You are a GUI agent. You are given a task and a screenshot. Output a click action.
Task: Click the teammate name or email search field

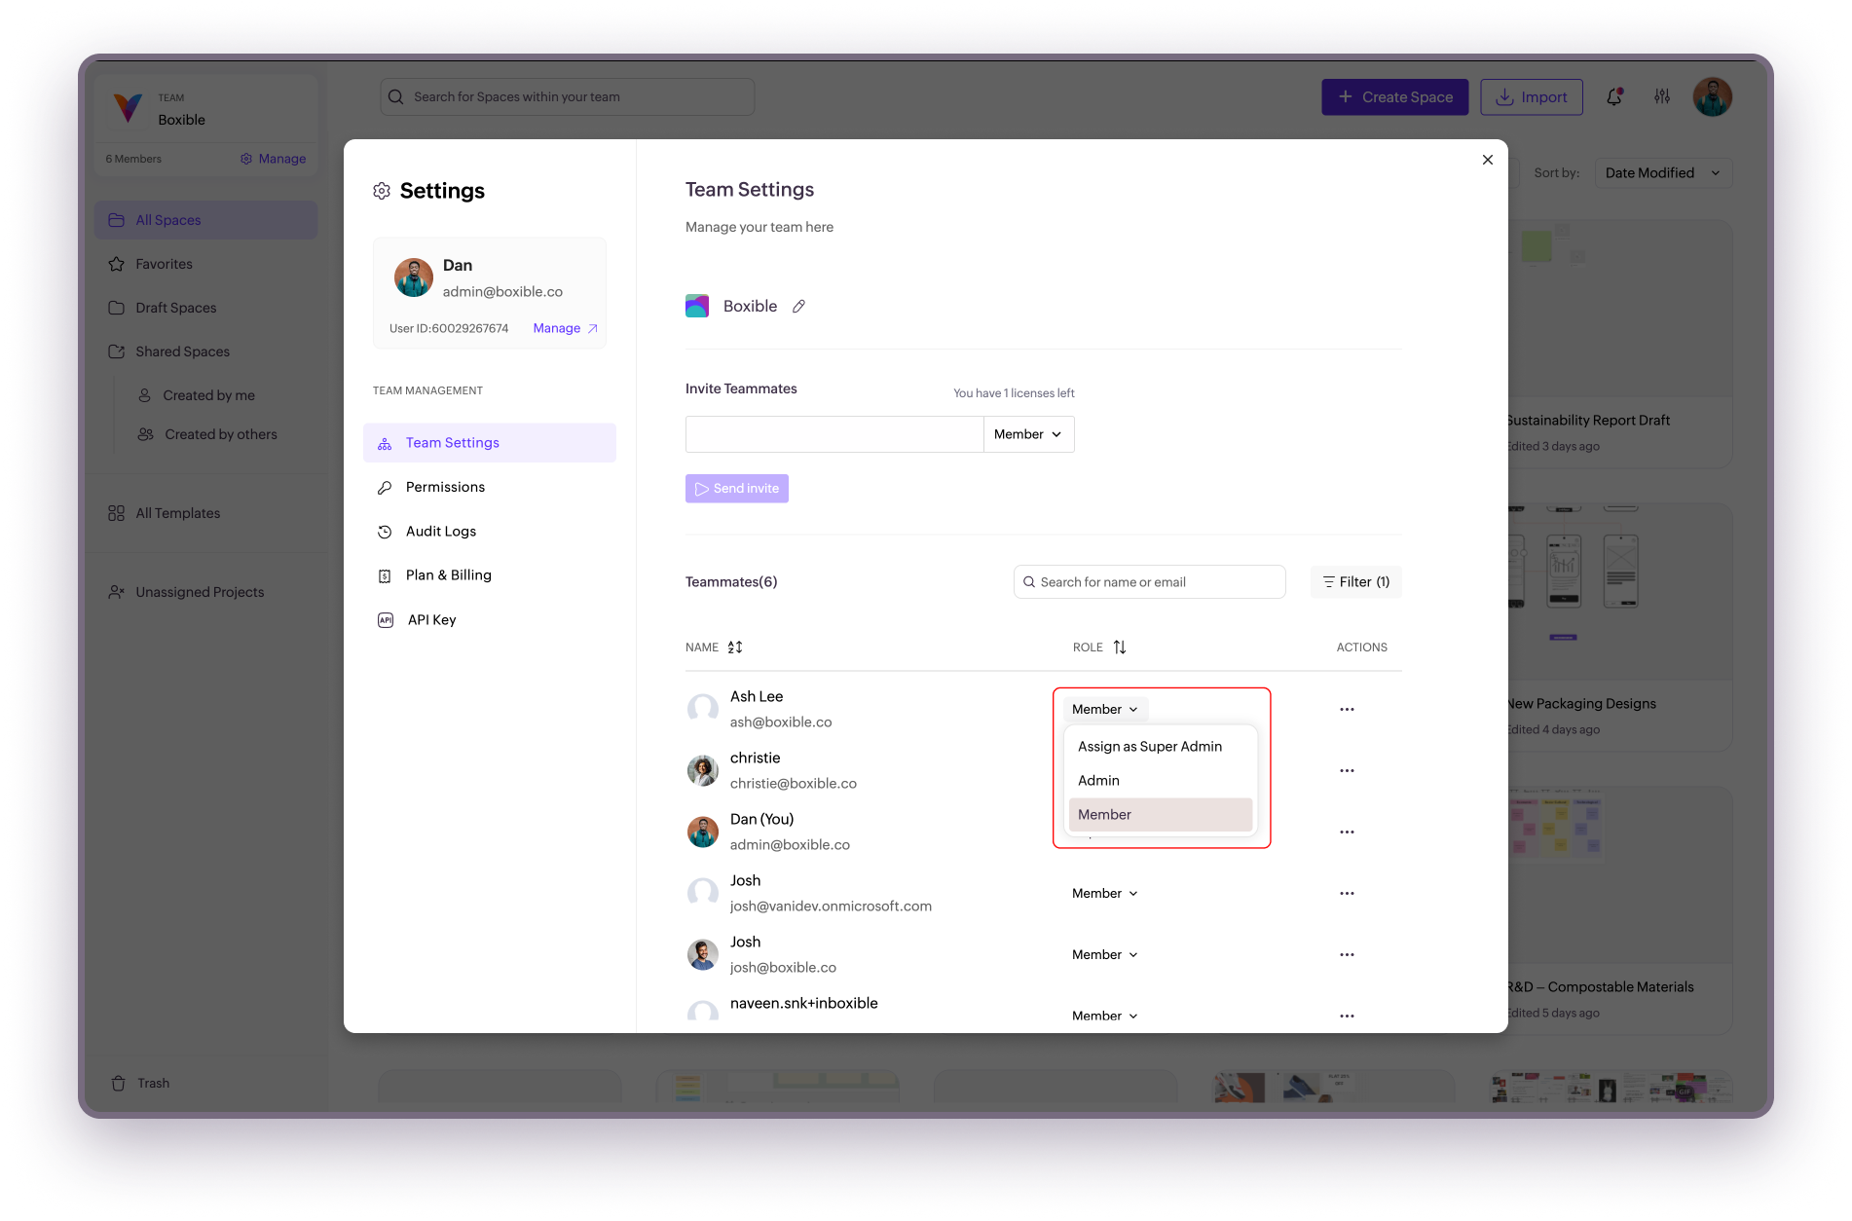click(x=1149, y=582)
